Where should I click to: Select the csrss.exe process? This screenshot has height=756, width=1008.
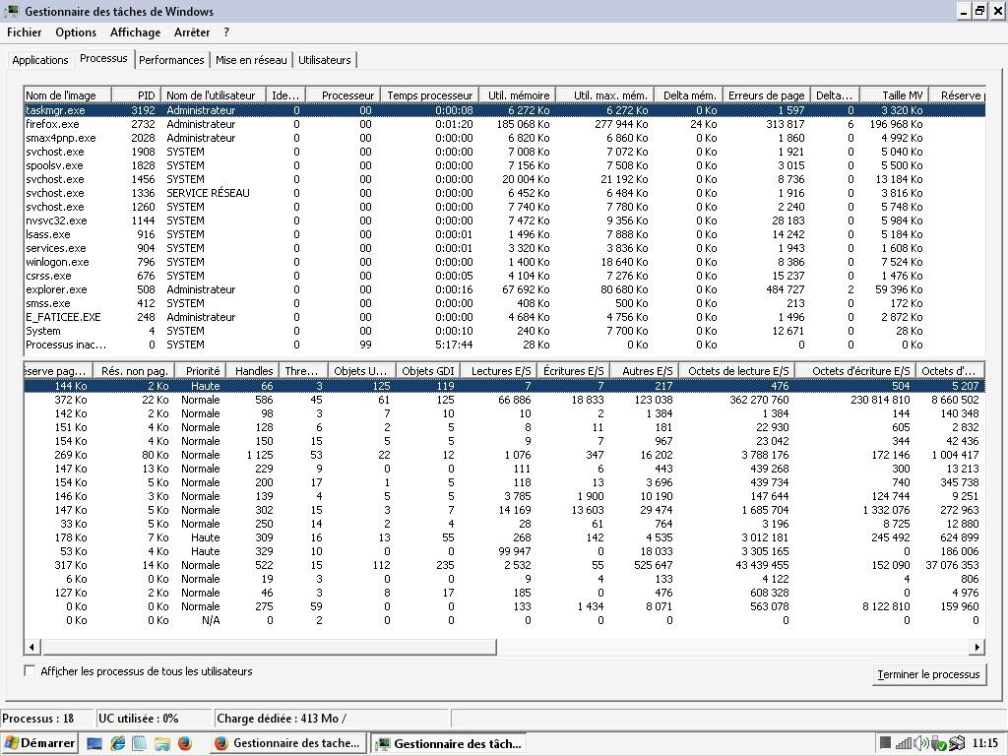pyautogui.click(x=505, y=276)
